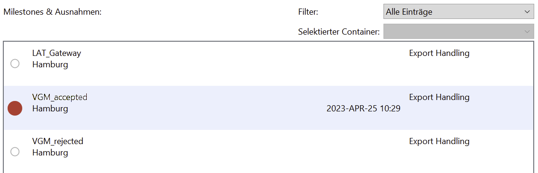538x173 pixels.
Task: Click Hamburg under VGM_accepted
Action: (50, 109)
